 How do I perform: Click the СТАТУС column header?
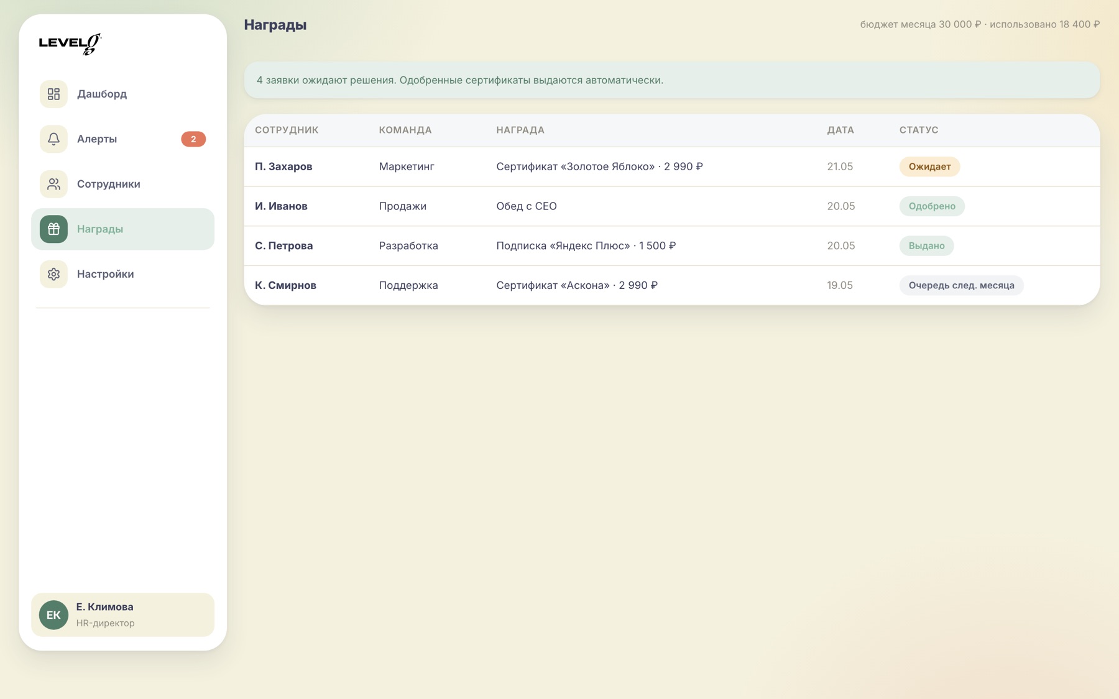click(x=919, y=130)
